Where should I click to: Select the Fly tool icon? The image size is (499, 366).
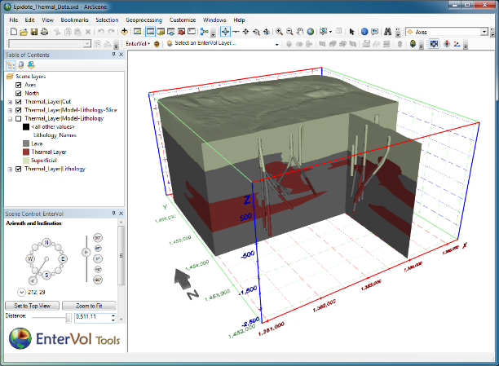[236, 32]
